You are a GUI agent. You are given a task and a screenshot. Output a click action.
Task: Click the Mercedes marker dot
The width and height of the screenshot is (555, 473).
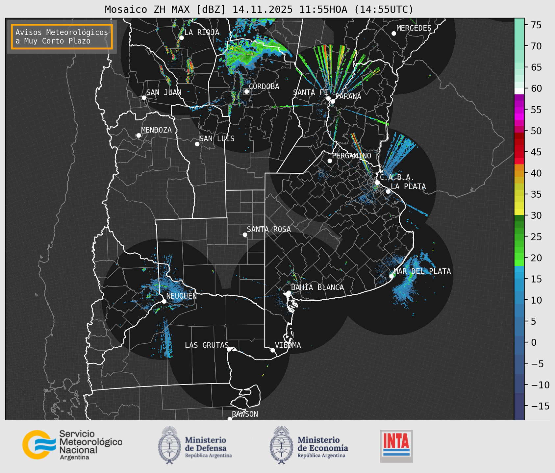coord(393,34)
